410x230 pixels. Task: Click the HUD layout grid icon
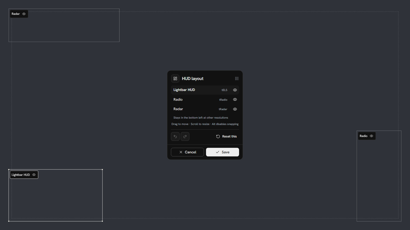pyautogui.click(x=175, y=78)
